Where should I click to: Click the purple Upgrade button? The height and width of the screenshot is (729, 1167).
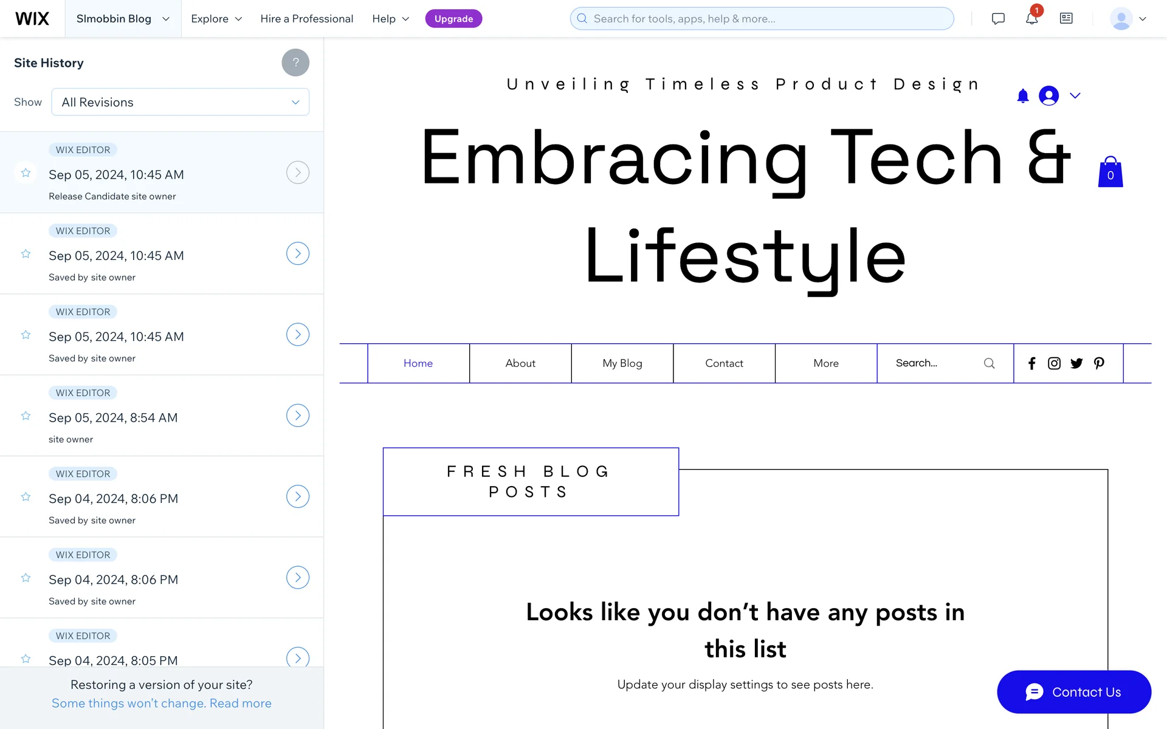click(x=453, y=19)
